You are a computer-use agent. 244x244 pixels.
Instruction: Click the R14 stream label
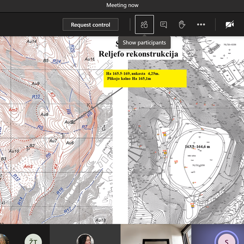[x=20, y=201]
